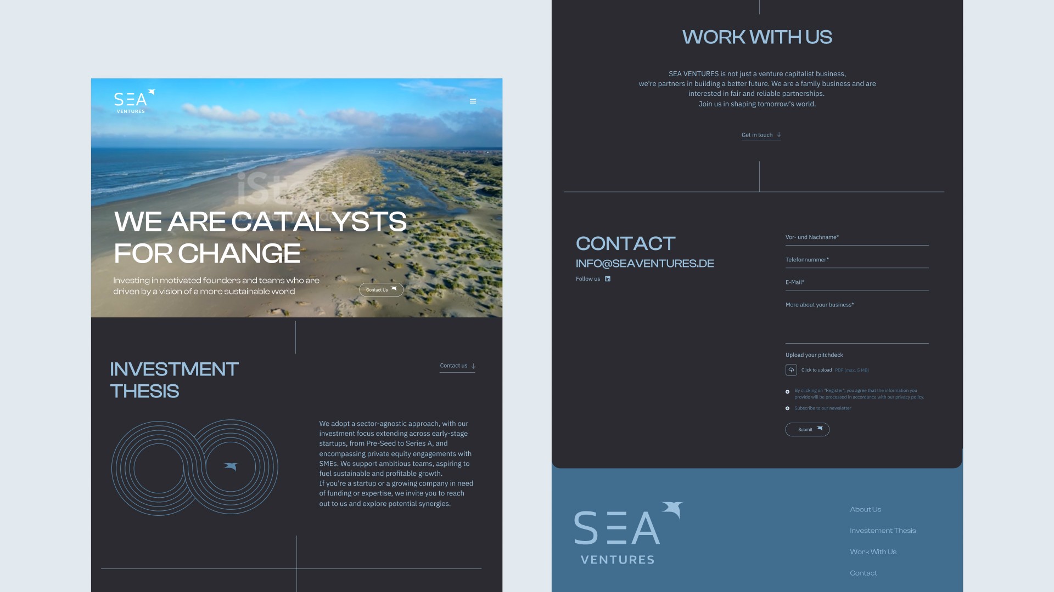Focus the Telefonnummer input field
Image resolution: width=1054 pixels, height=592 pixels.
[856, 261]
